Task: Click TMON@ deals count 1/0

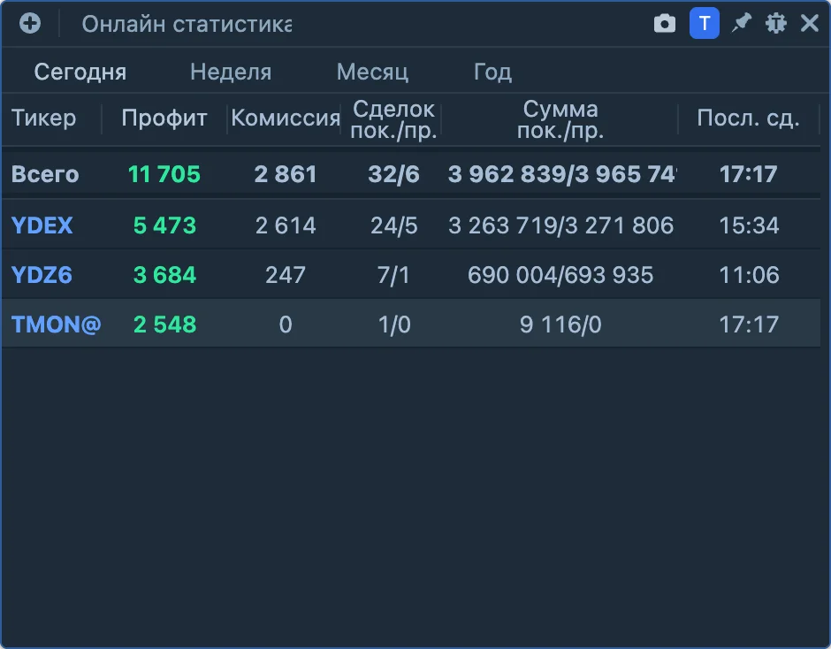Action: [x=394, y=324]
